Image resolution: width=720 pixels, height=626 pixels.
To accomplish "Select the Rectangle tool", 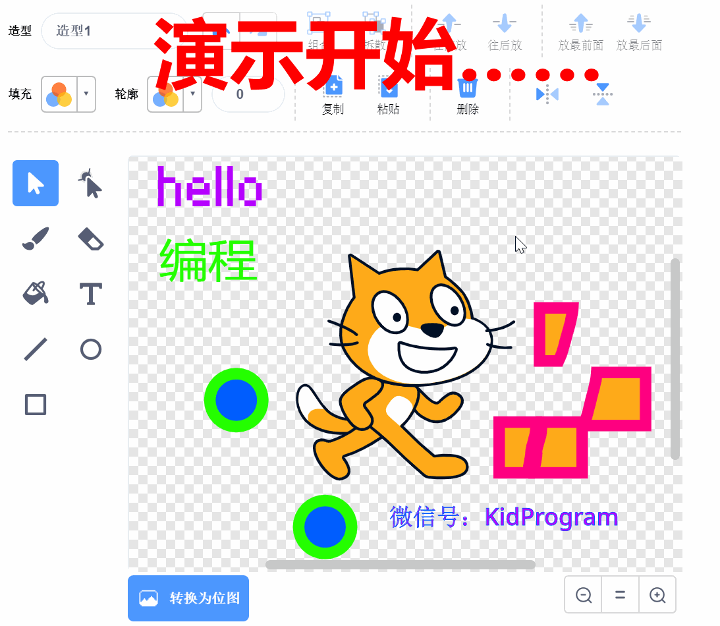I will (36, 405).
